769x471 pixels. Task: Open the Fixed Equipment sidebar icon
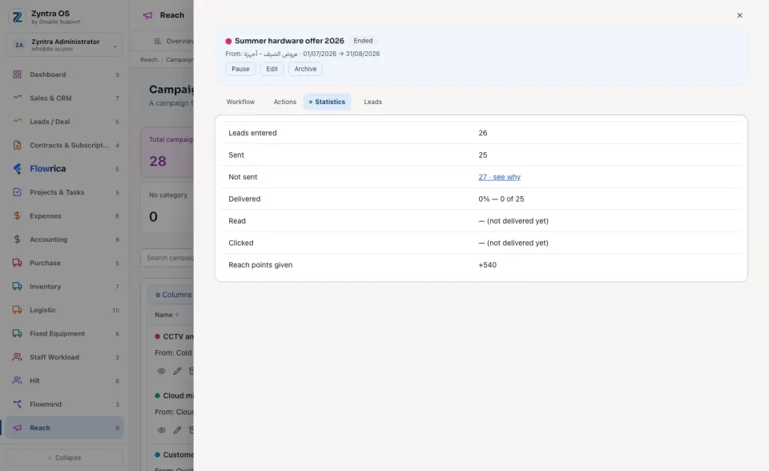17,333
